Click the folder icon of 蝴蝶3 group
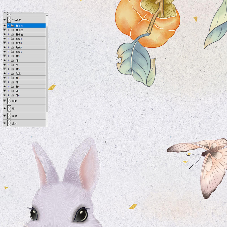Screen dimensions: 227x227 click(12, 43)
